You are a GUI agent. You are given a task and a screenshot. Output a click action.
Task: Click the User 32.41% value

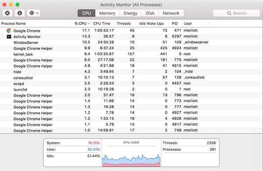tap(94, 150)
